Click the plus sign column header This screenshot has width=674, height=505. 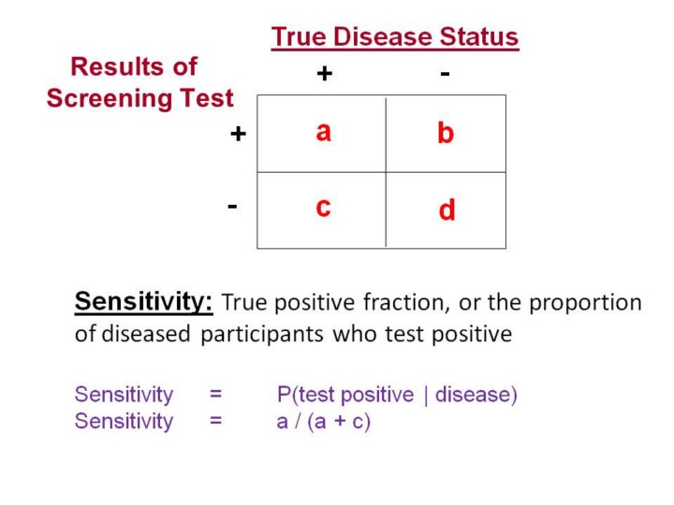click(324, 74)
